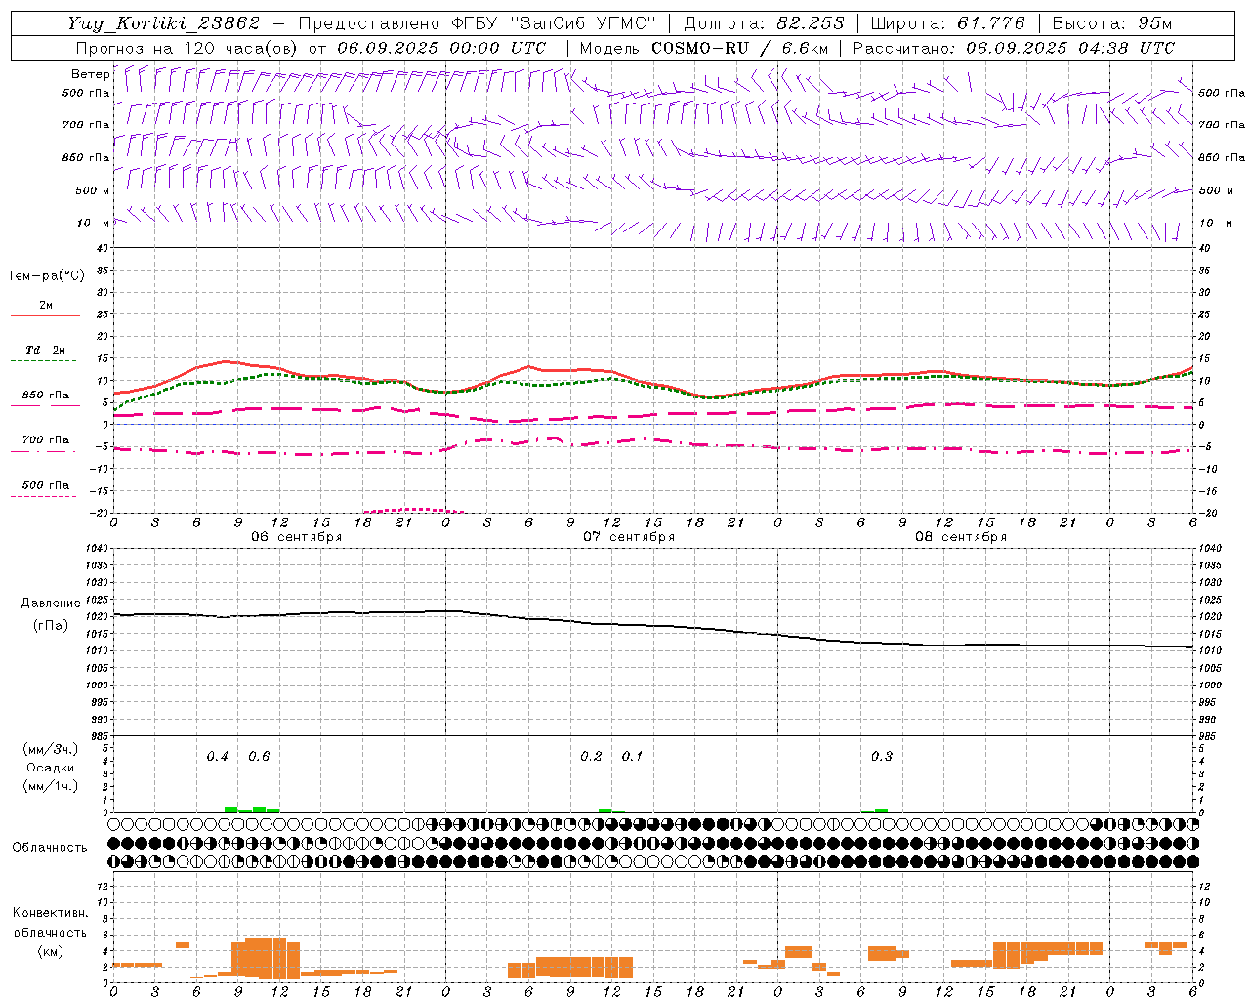Click the Ветер panel label

90,74
